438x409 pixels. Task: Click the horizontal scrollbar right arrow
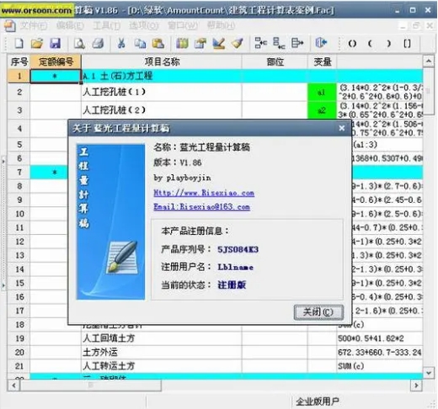pyautogui.click(x=417, y=385)
